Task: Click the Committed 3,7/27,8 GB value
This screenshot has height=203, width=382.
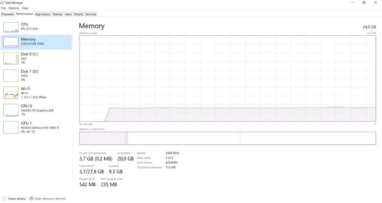Action: pyautogui.click(x=92, y=172)
